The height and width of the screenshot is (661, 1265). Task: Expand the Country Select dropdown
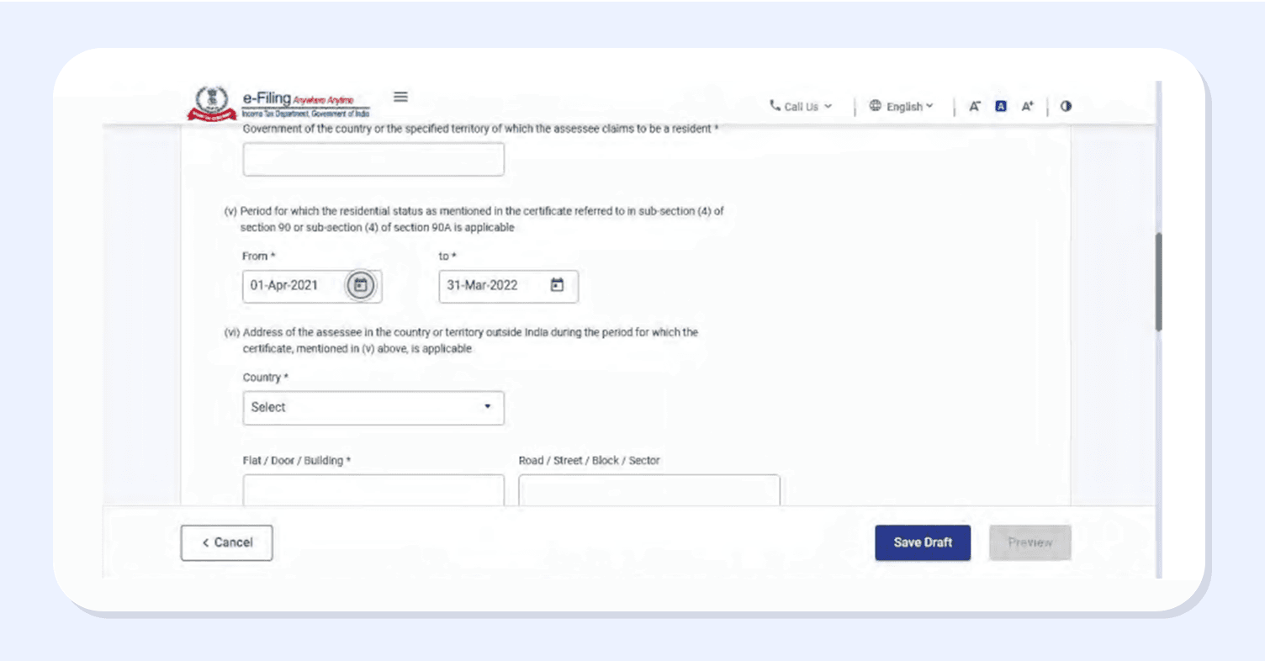373,408
